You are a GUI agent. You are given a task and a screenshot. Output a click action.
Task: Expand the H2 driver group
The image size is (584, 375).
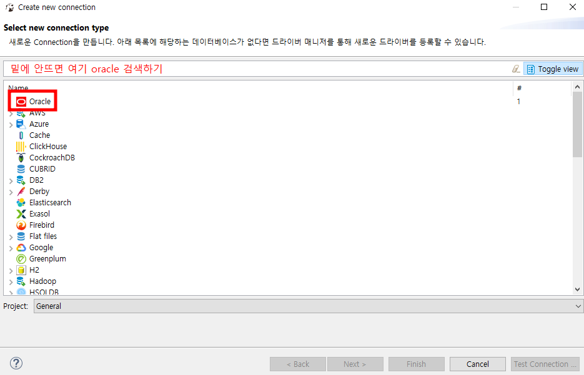tap(11, 270)
